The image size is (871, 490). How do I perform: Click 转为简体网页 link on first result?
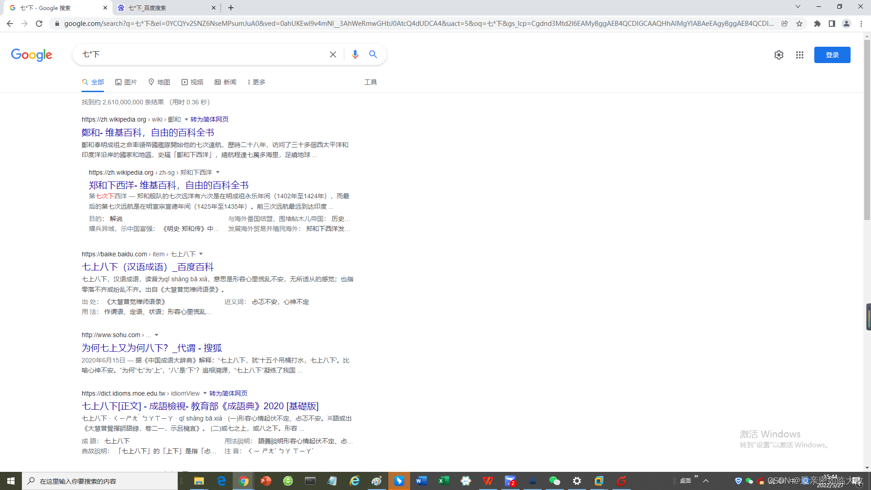[x=209, y=120]
